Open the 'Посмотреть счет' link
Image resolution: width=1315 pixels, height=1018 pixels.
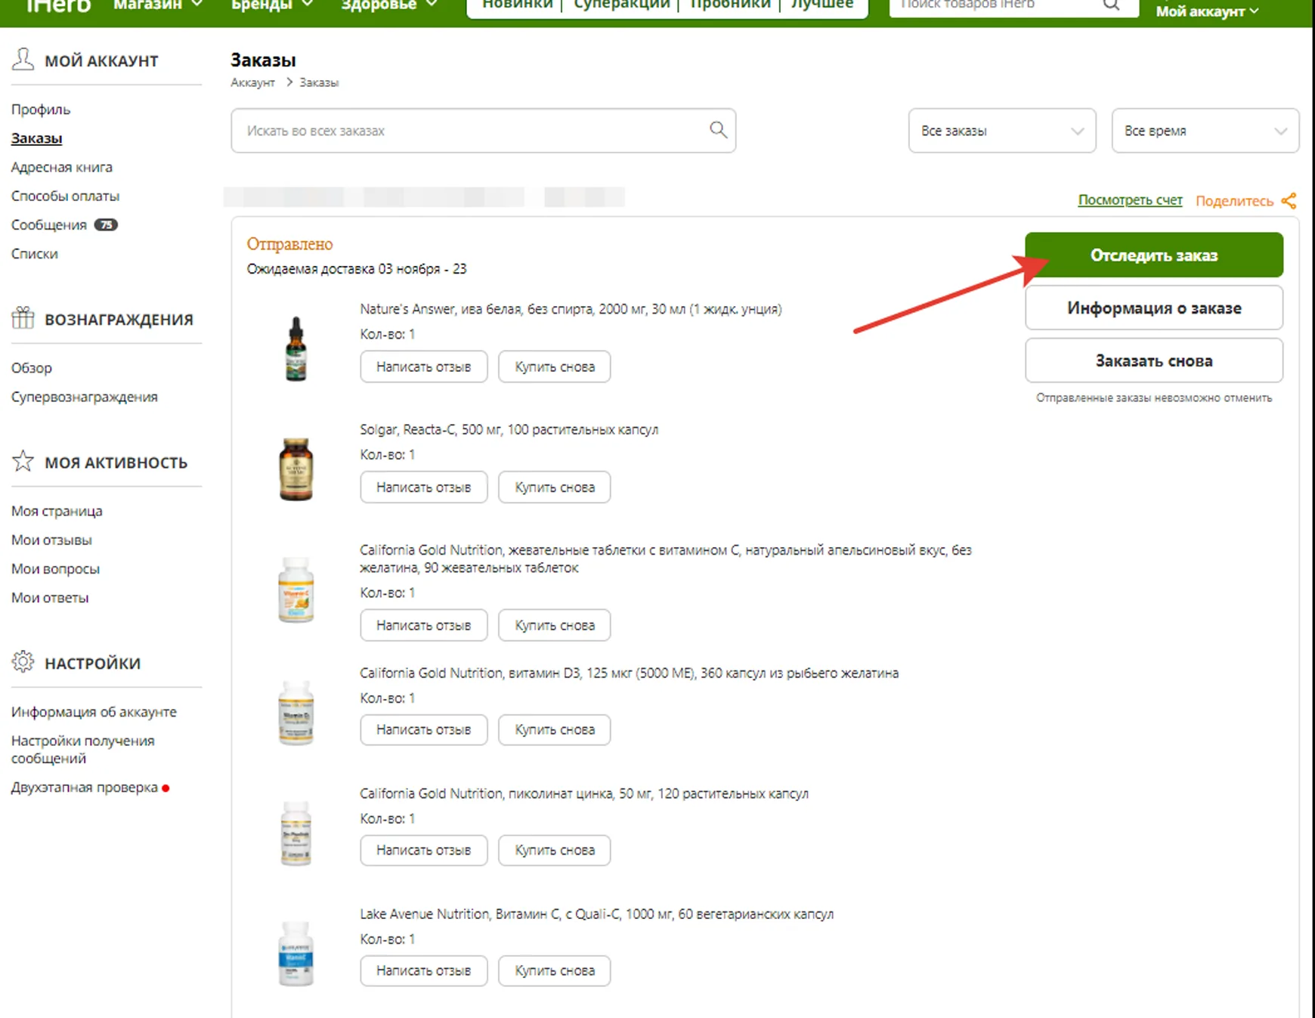pos(1129,200)
